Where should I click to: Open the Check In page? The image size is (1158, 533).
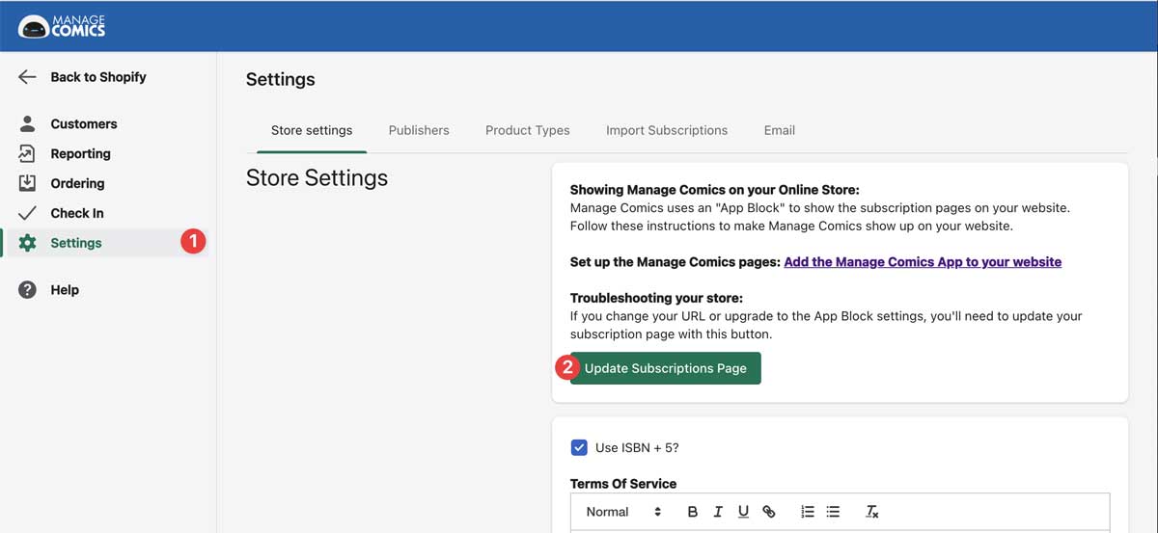pos(76,213)
